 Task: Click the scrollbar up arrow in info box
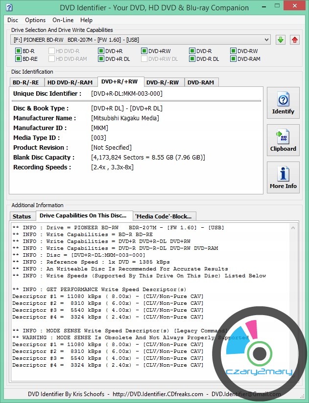(x=292, y=228)
